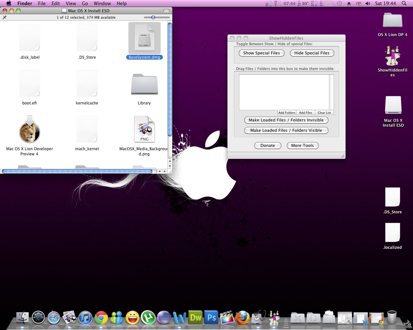Open Spotlight search magnifier
The width and height of the screenshot is (413, 330).
[x=404, y=4]
